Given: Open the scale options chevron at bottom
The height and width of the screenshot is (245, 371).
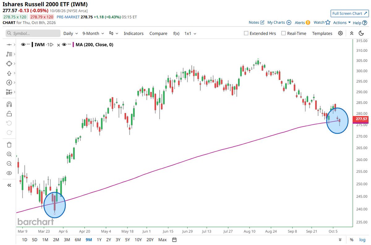Looking at the screenshot, I should [340, 240].
